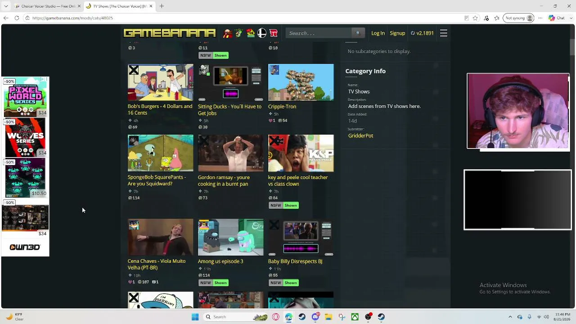Screen dimensions: 576x324
Task: Click the Log In link
Action: point(378,33)
